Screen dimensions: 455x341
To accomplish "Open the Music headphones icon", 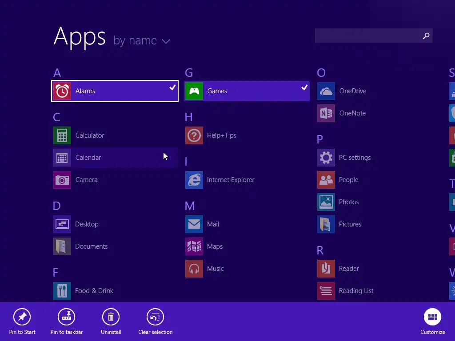I will point(194,269).
